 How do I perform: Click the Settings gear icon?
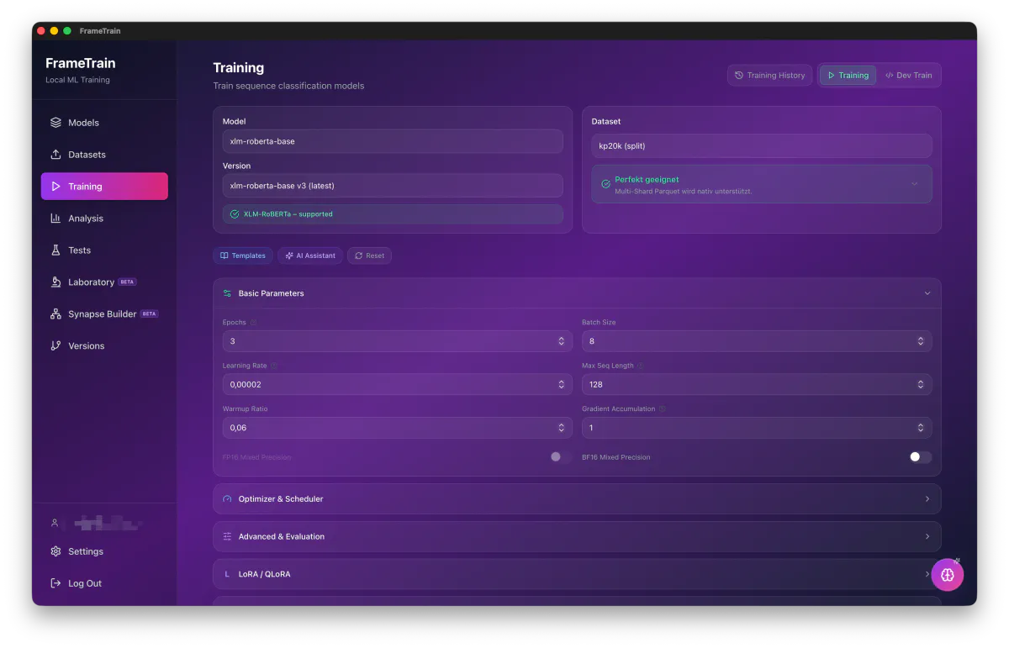coord(55,551)
